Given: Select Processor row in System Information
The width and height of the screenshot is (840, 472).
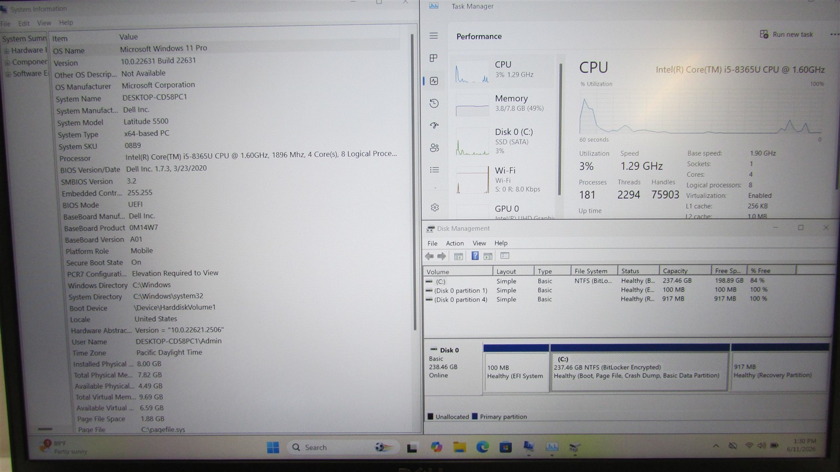Looking at the screenshot, I should coord(228,156).
